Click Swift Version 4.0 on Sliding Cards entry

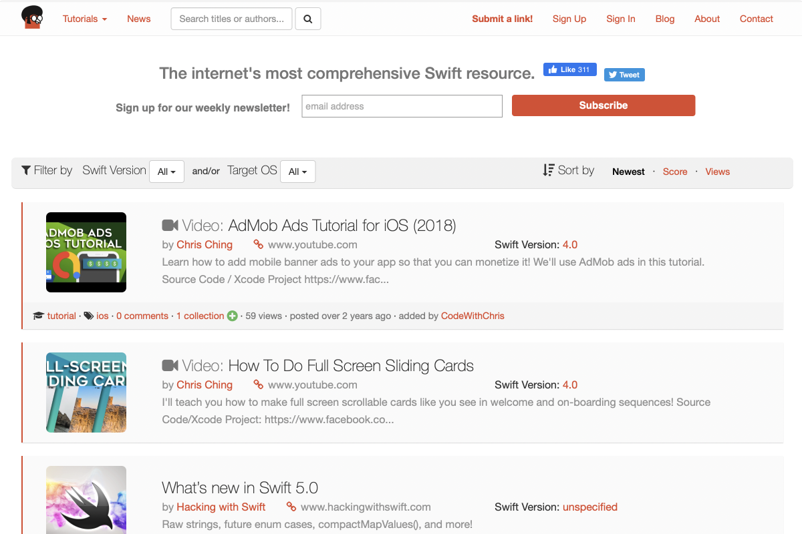(x=570, y=384)
